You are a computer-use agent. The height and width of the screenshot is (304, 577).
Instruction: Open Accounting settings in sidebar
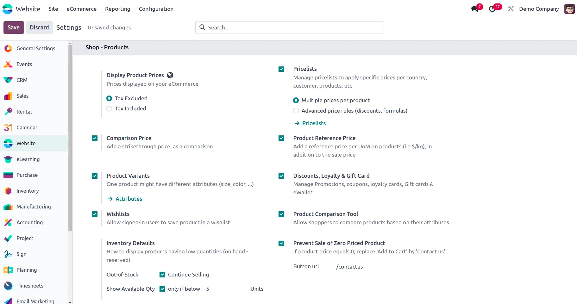pyautogui.click(x=29, y=222)
